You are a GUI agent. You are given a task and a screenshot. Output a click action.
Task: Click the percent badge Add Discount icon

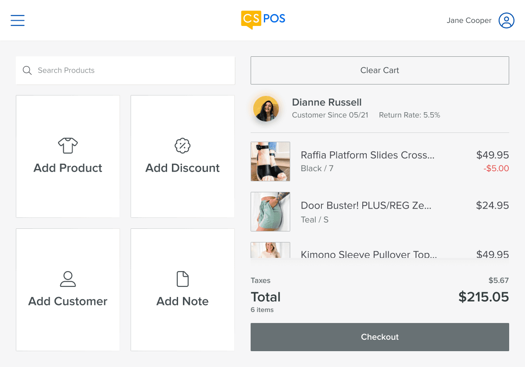pos(182,146)
